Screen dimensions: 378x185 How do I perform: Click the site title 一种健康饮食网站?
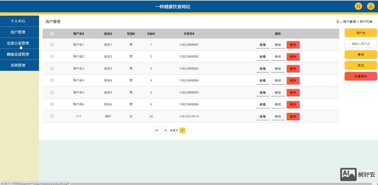coord(173,7)
